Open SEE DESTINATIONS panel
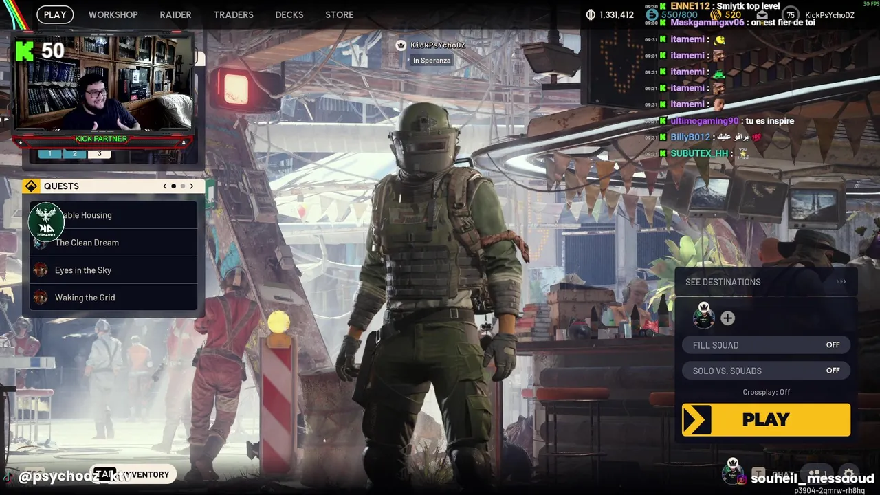The height and width of the screenshot is (495, 880). pyautogui.click(x=767, y=282)
